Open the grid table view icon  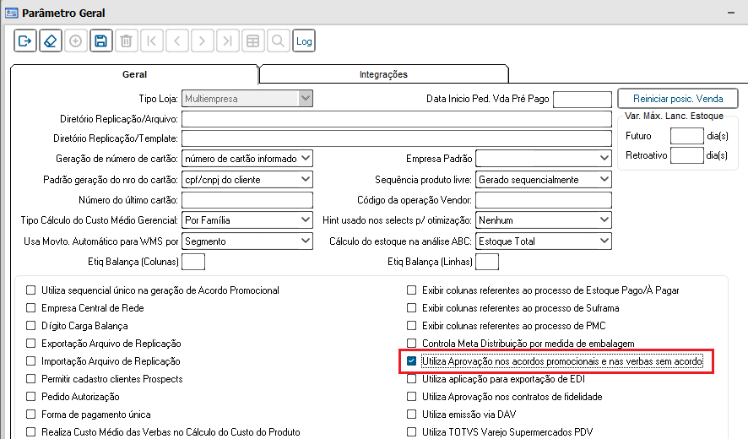(252, 41)
